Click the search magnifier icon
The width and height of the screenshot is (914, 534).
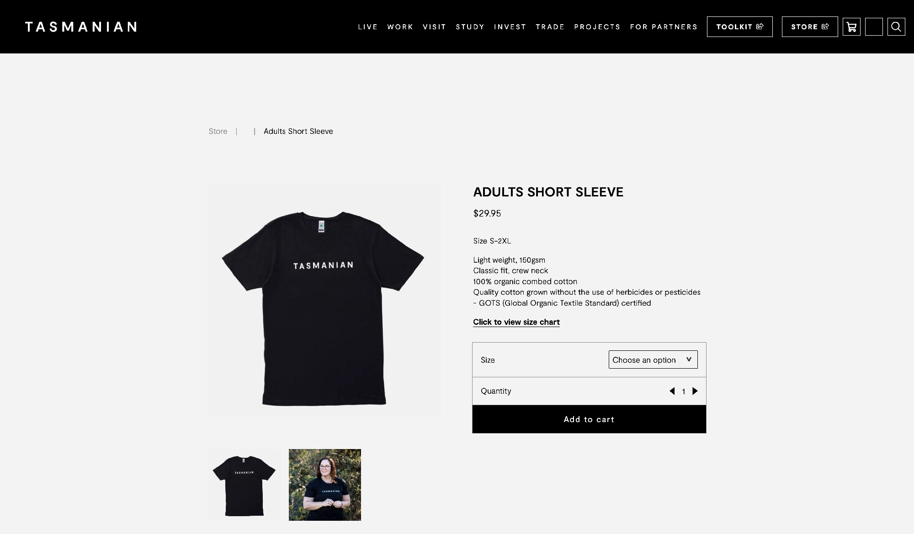tap(896, 27)
